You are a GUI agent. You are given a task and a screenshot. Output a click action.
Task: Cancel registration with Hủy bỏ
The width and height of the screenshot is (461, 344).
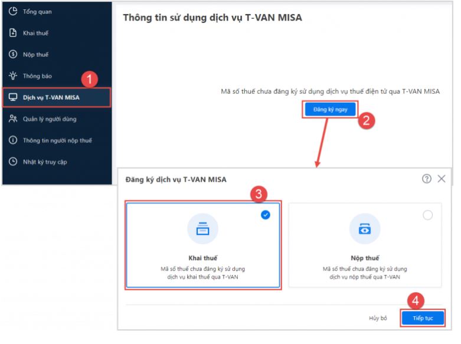pos(378,318)
